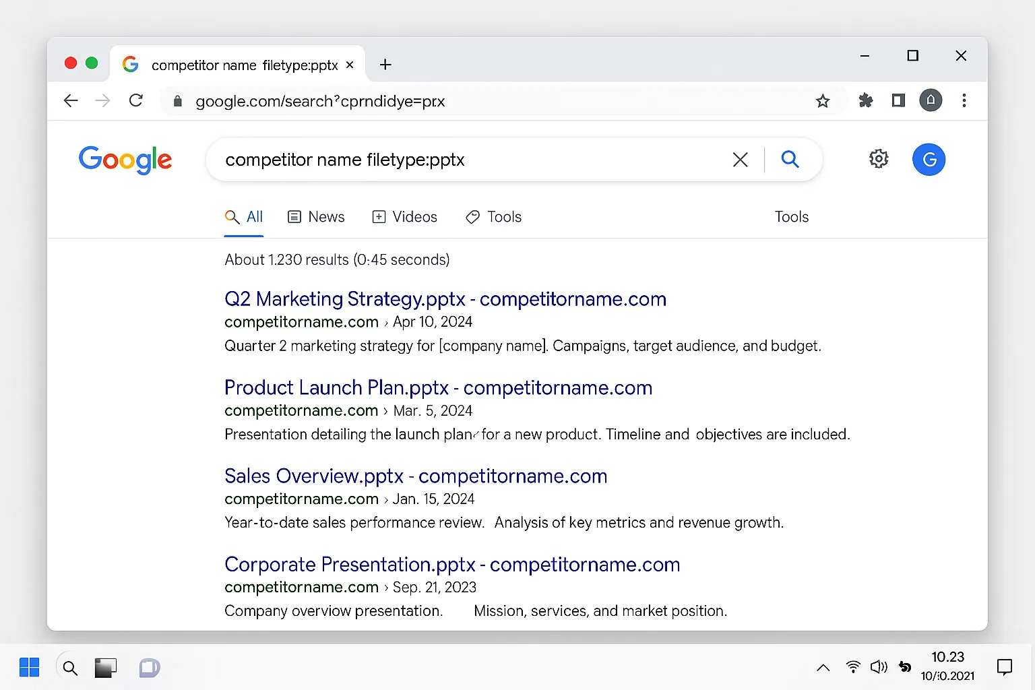
Task: Expand hidden tray icons chevron
Action: [x=823, y=667]
